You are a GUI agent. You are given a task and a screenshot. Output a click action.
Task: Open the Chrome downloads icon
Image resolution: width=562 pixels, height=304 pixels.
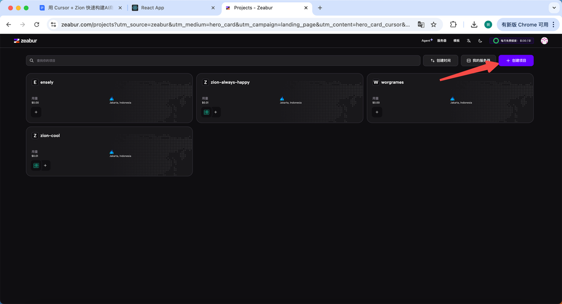474,25
